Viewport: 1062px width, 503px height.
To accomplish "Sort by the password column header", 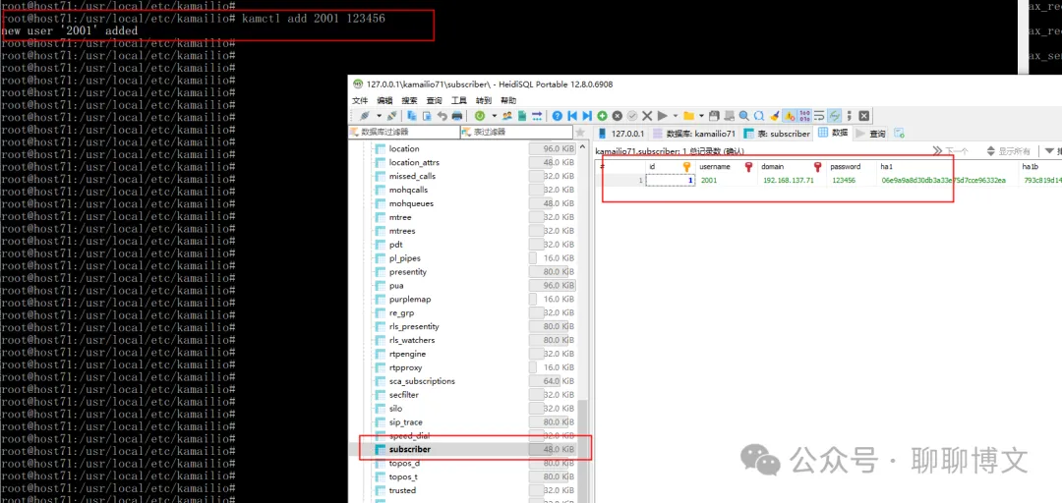I will (x=852, y=167).
